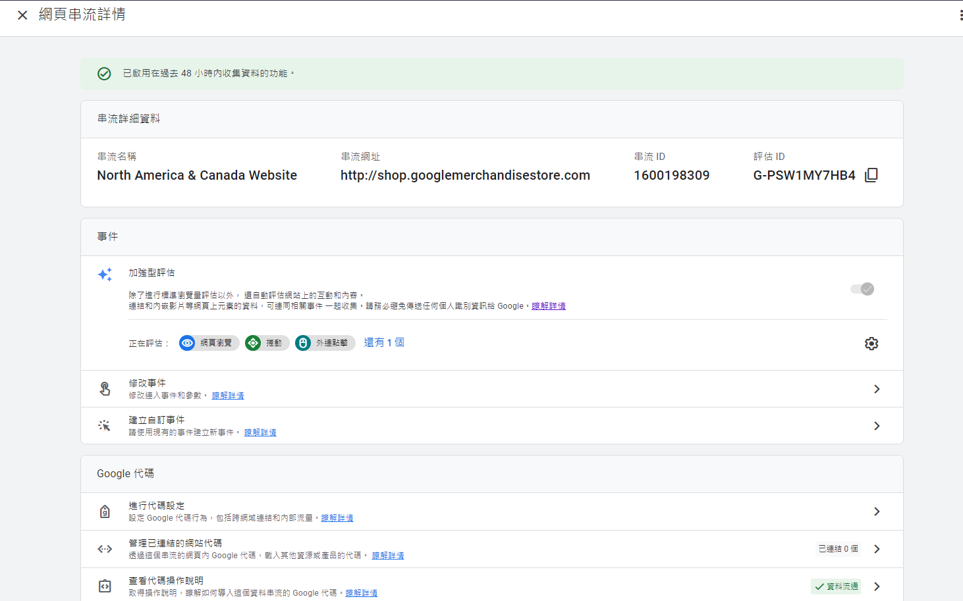Click the data flowing status badge
The height and width of the screenshot is (601, 963).
click(x=837, y=587)
